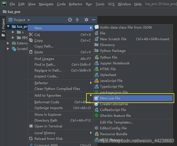
Task: Click the CreateTutorialFile Lua icon
Action: pyautogui.click(x=96, y=104)
